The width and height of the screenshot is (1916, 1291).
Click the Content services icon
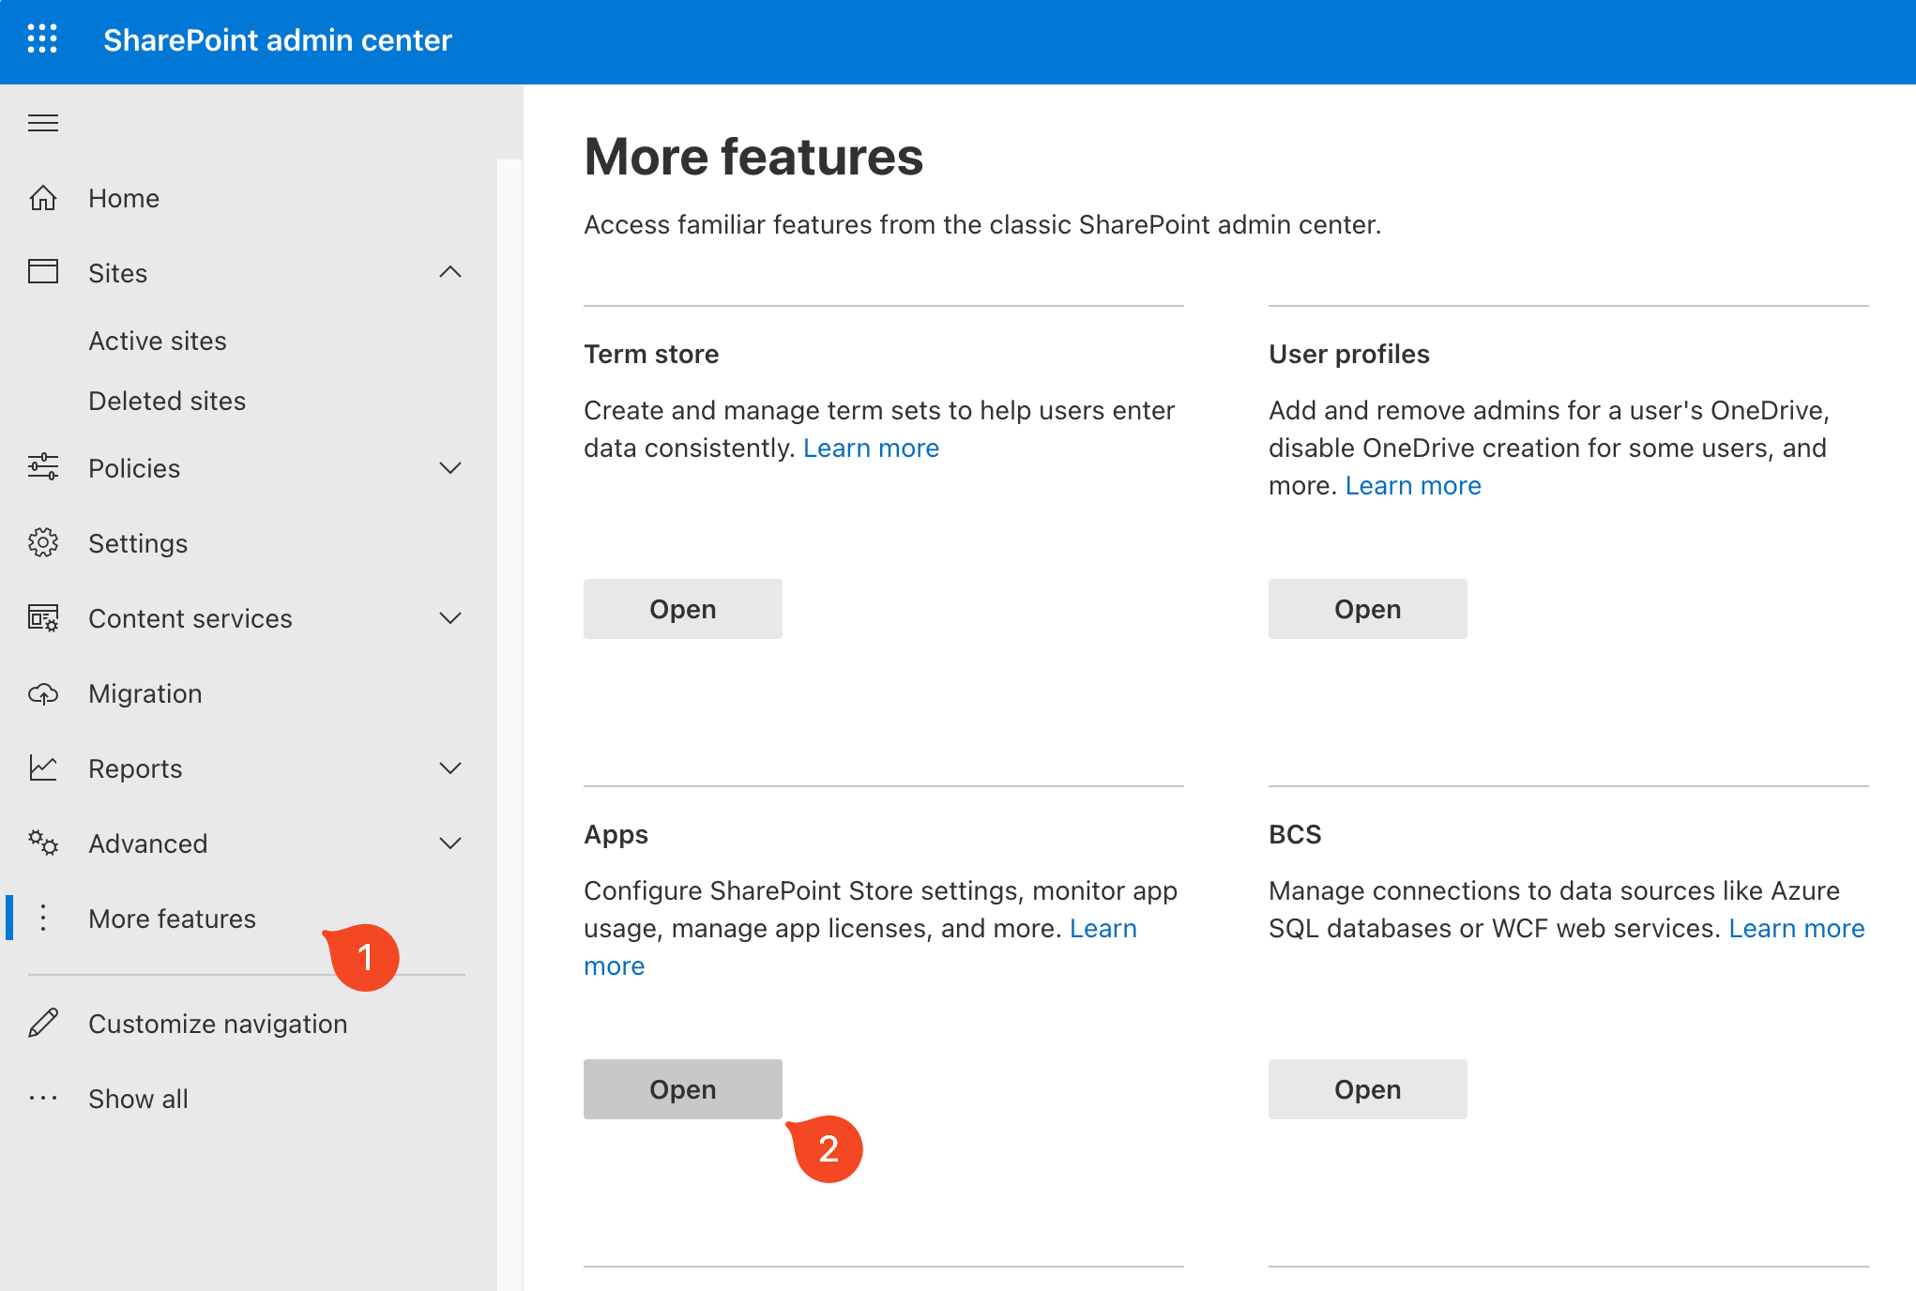click(43, 618)
